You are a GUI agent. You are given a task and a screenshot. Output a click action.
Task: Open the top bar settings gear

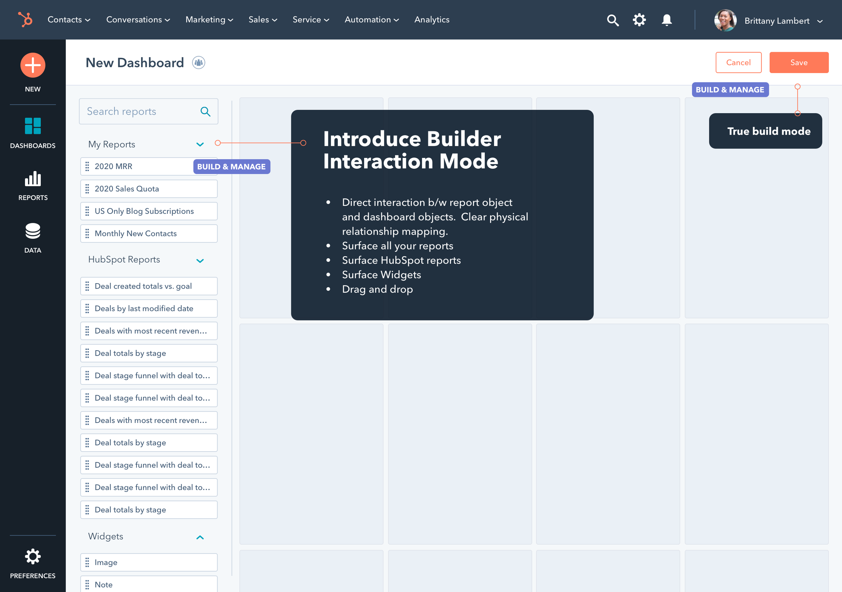(639, 20)
